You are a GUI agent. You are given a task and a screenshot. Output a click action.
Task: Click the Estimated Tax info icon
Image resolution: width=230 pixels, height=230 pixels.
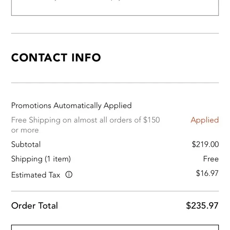tap(69, 174)
